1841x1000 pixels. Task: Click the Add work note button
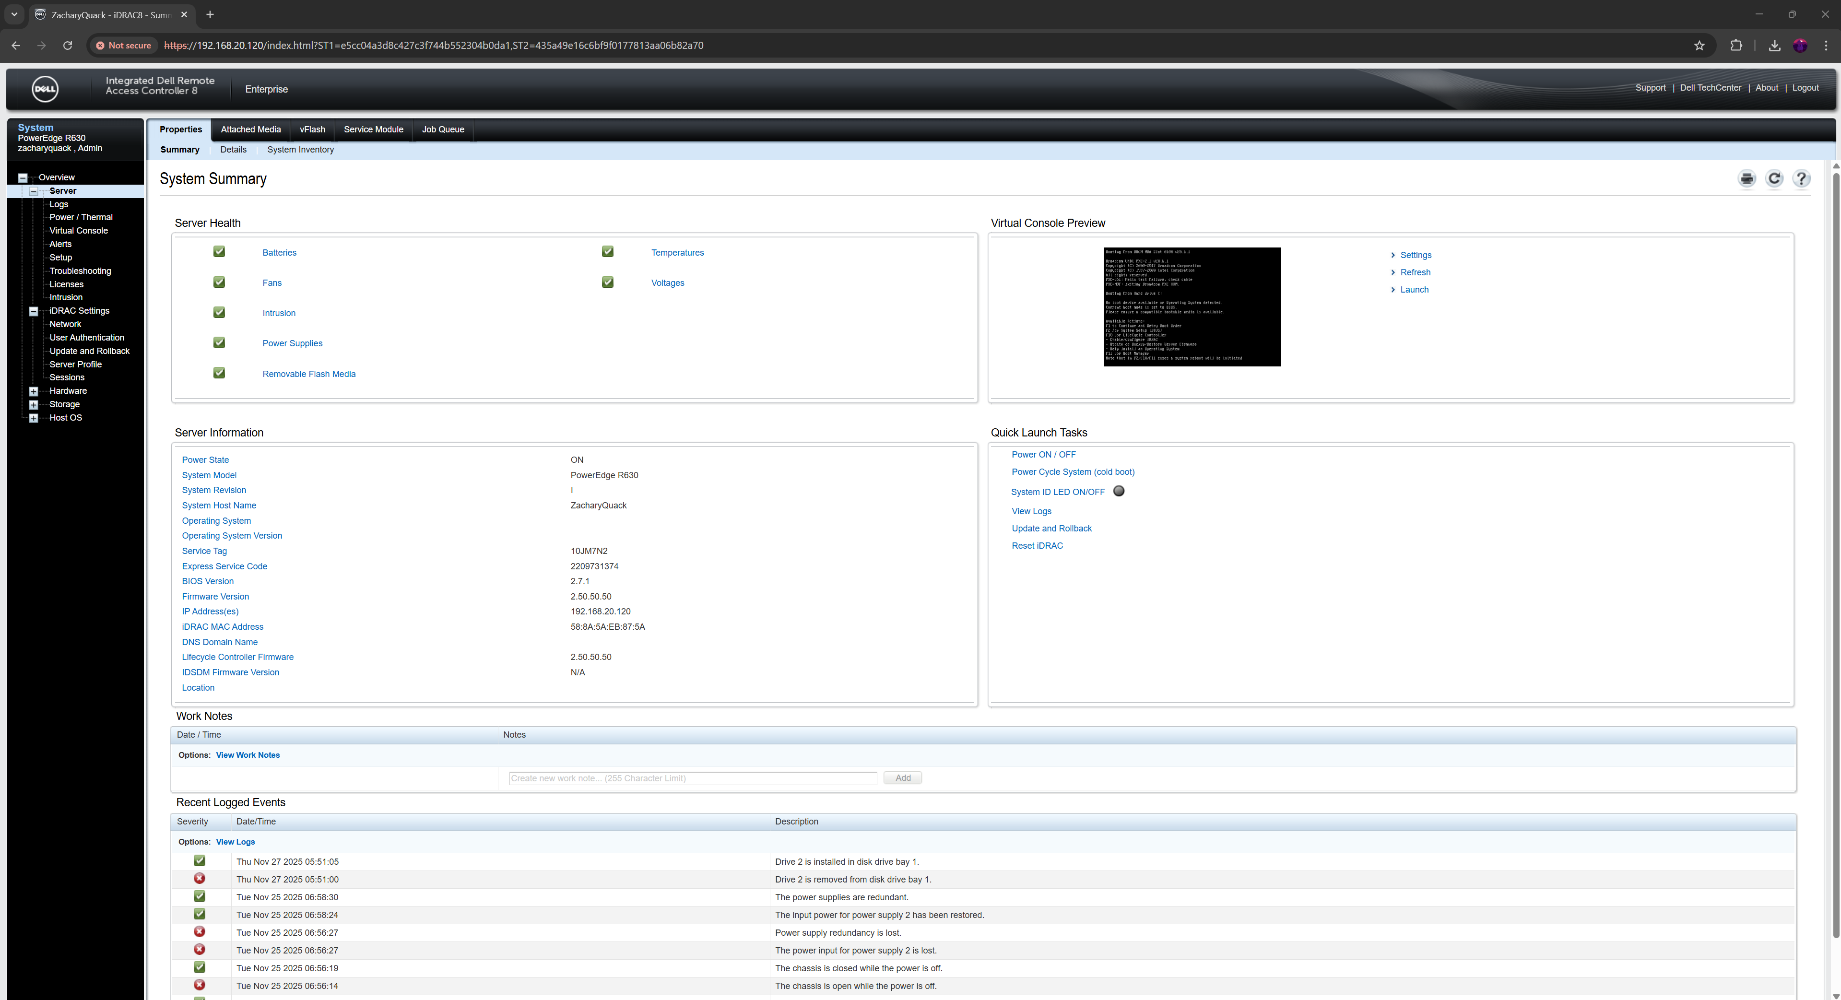click(x=902, y=778)
